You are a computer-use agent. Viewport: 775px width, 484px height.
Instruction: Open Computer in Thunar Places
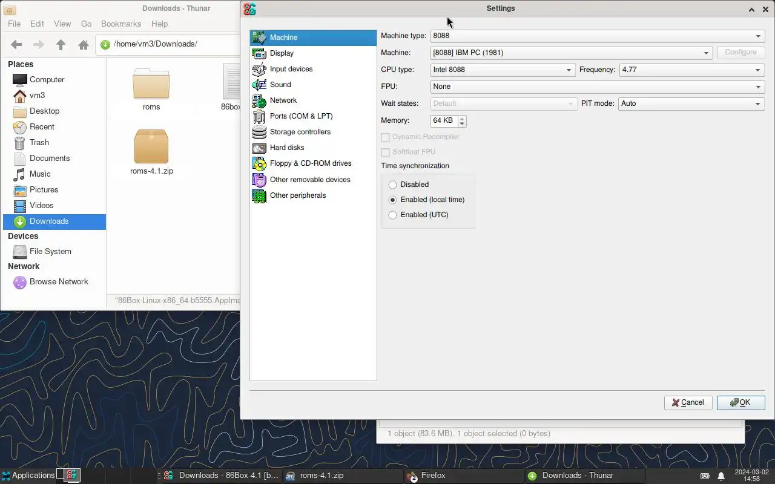tap(54, 79)
